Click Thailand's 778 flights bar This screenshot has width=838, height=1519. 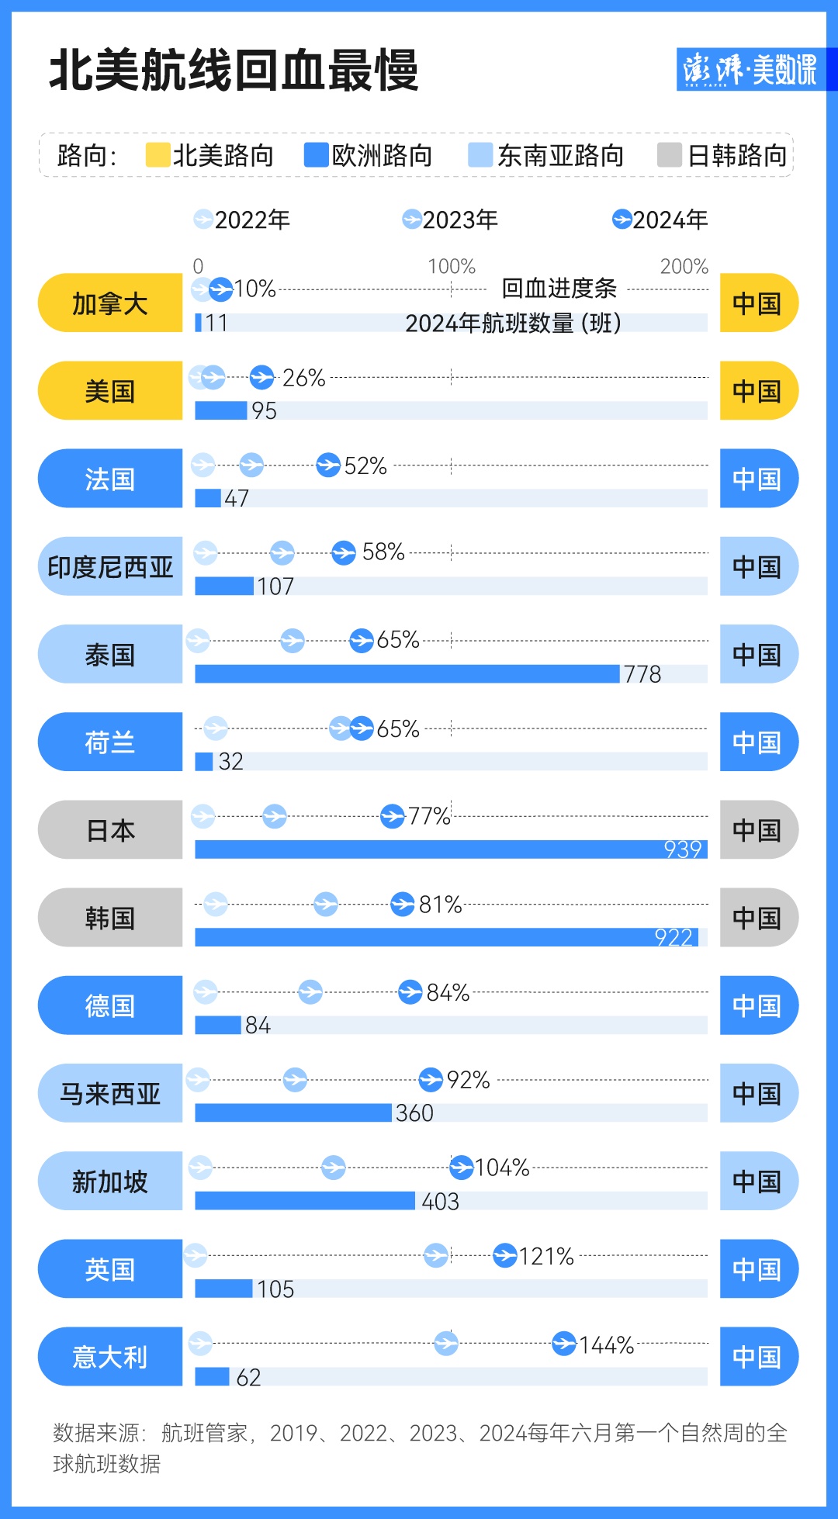(407, 673)
